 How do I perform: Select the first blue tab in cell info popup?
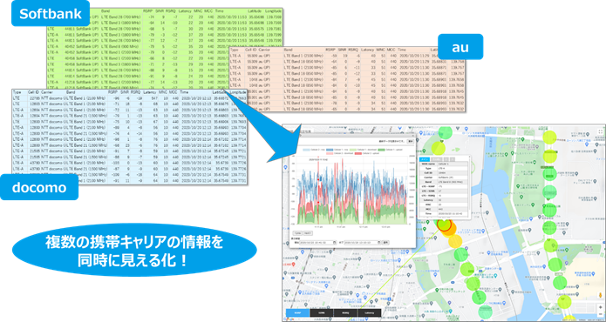(425, 159)
